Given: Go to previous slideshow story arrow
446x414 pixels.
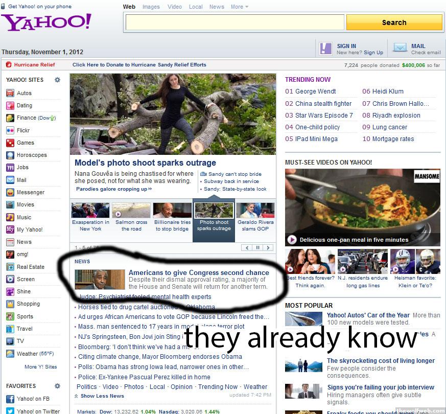Looking at the screenshot, I should pos(247,248).
